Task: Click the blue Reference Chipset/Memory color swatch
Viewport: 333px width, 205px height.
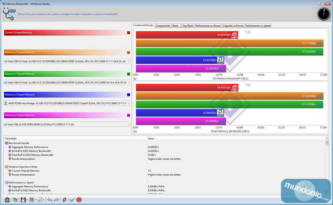Action: (x=129, y=95)
